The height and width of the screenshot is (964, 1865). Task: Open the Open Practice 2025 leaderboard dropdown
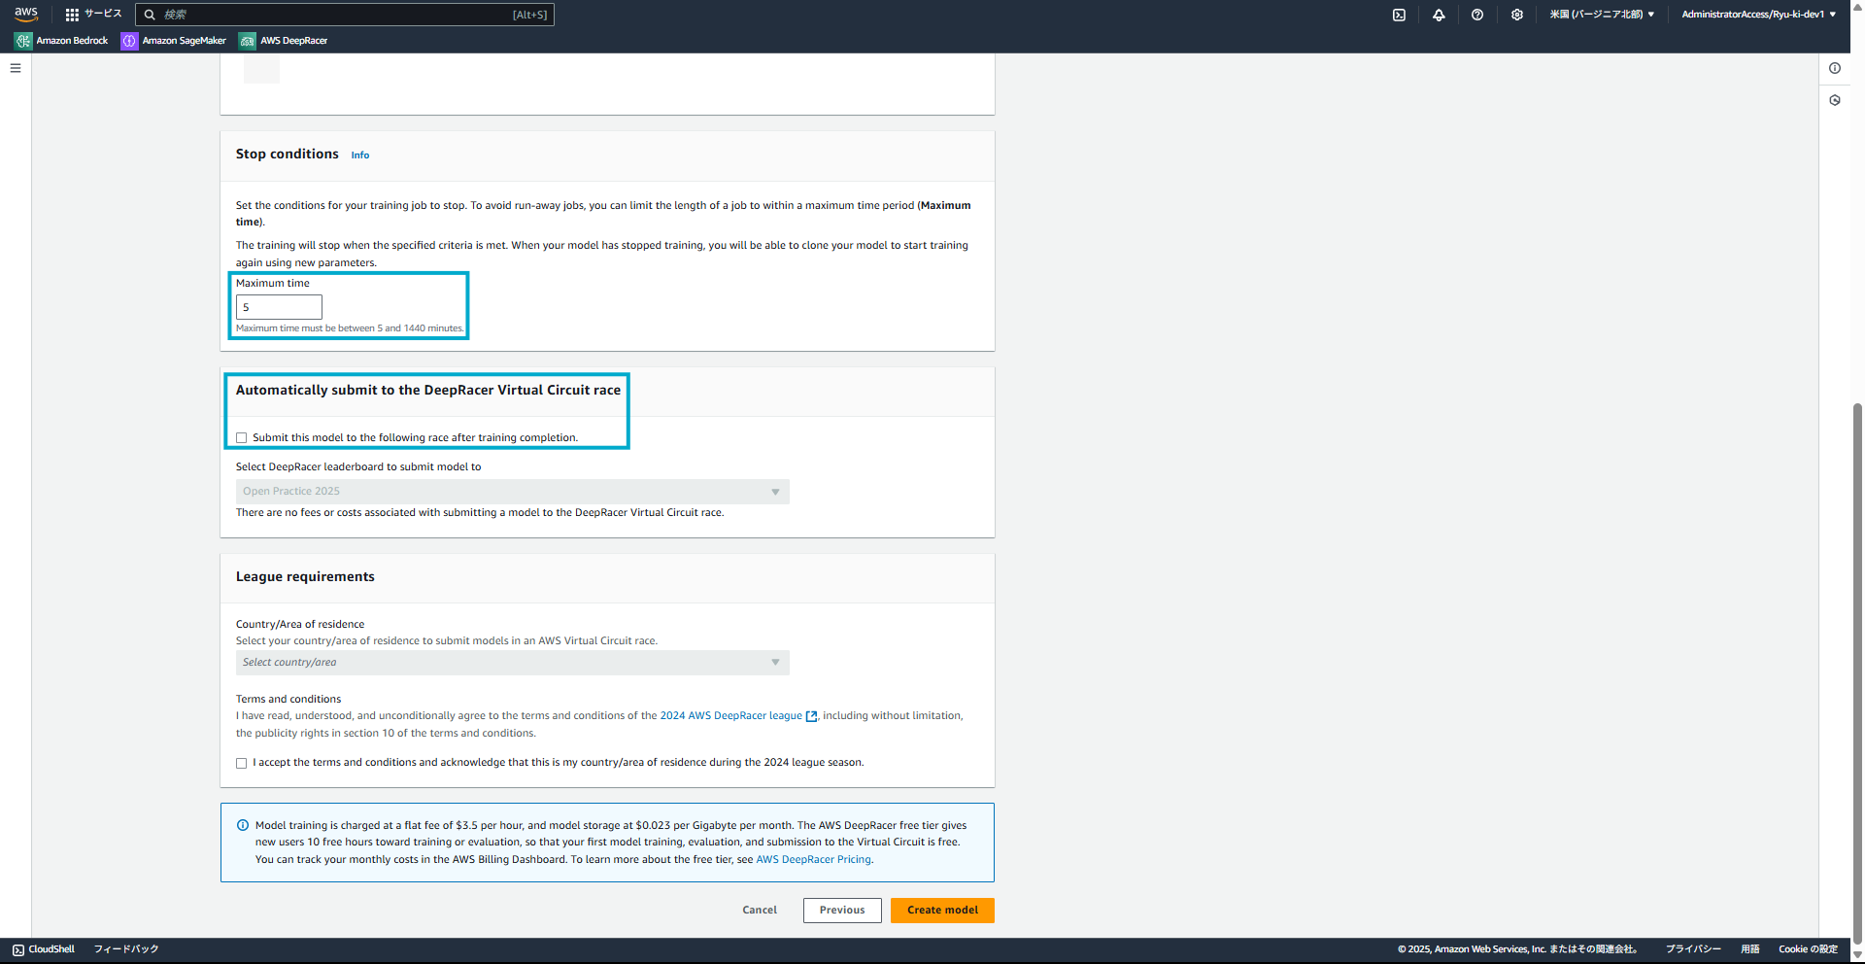coord(512,492)
